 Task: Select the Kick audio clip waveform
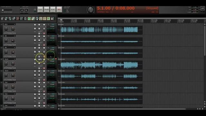click(100, 30)
